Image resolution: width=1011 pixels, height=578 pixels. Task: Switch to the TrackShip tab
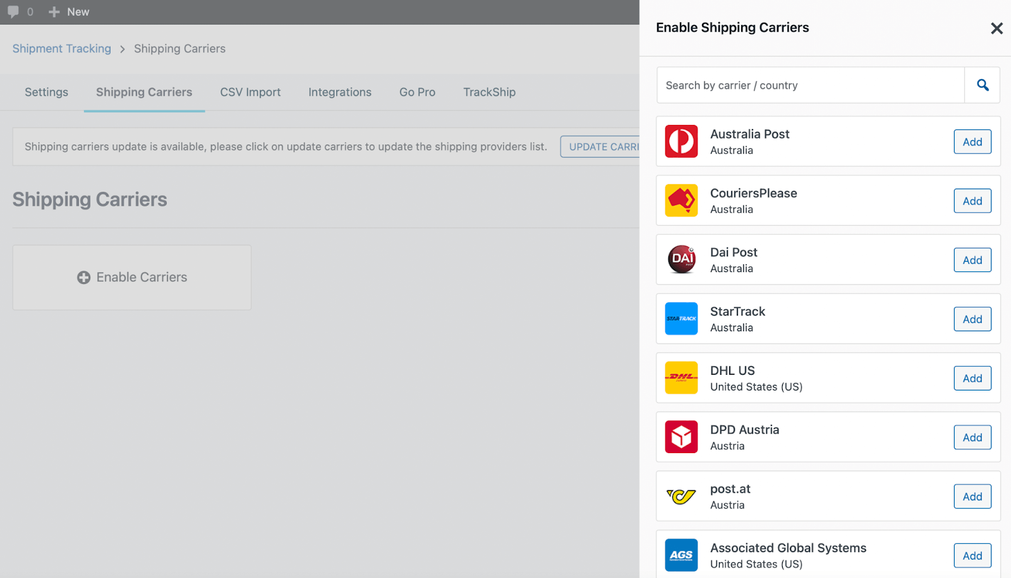coord(489,92)
